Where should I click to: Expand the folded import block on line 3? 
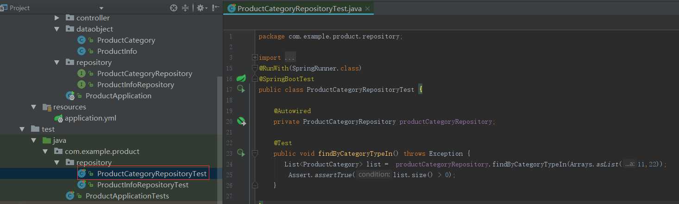(x=255, y=57)
